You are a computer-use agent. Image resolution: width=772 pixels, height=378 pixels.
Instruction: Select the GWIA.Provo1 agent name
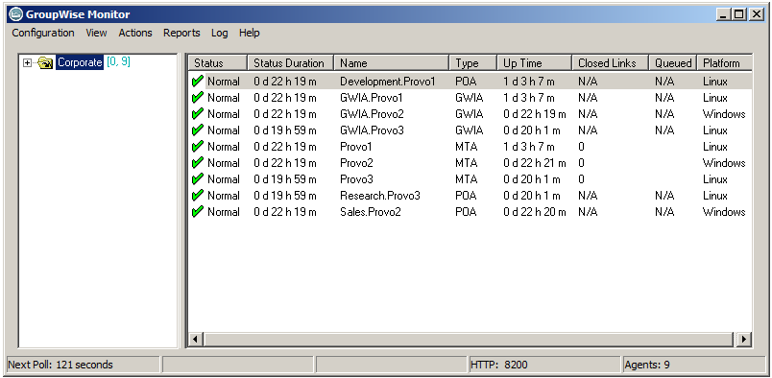(x=372, y=98)
